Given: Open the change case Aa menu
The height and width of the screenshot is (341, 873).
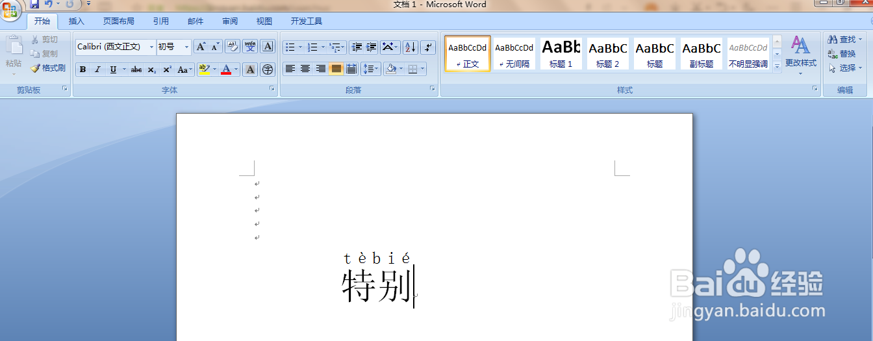Looking at the screenshot, I should click(184, 69).
